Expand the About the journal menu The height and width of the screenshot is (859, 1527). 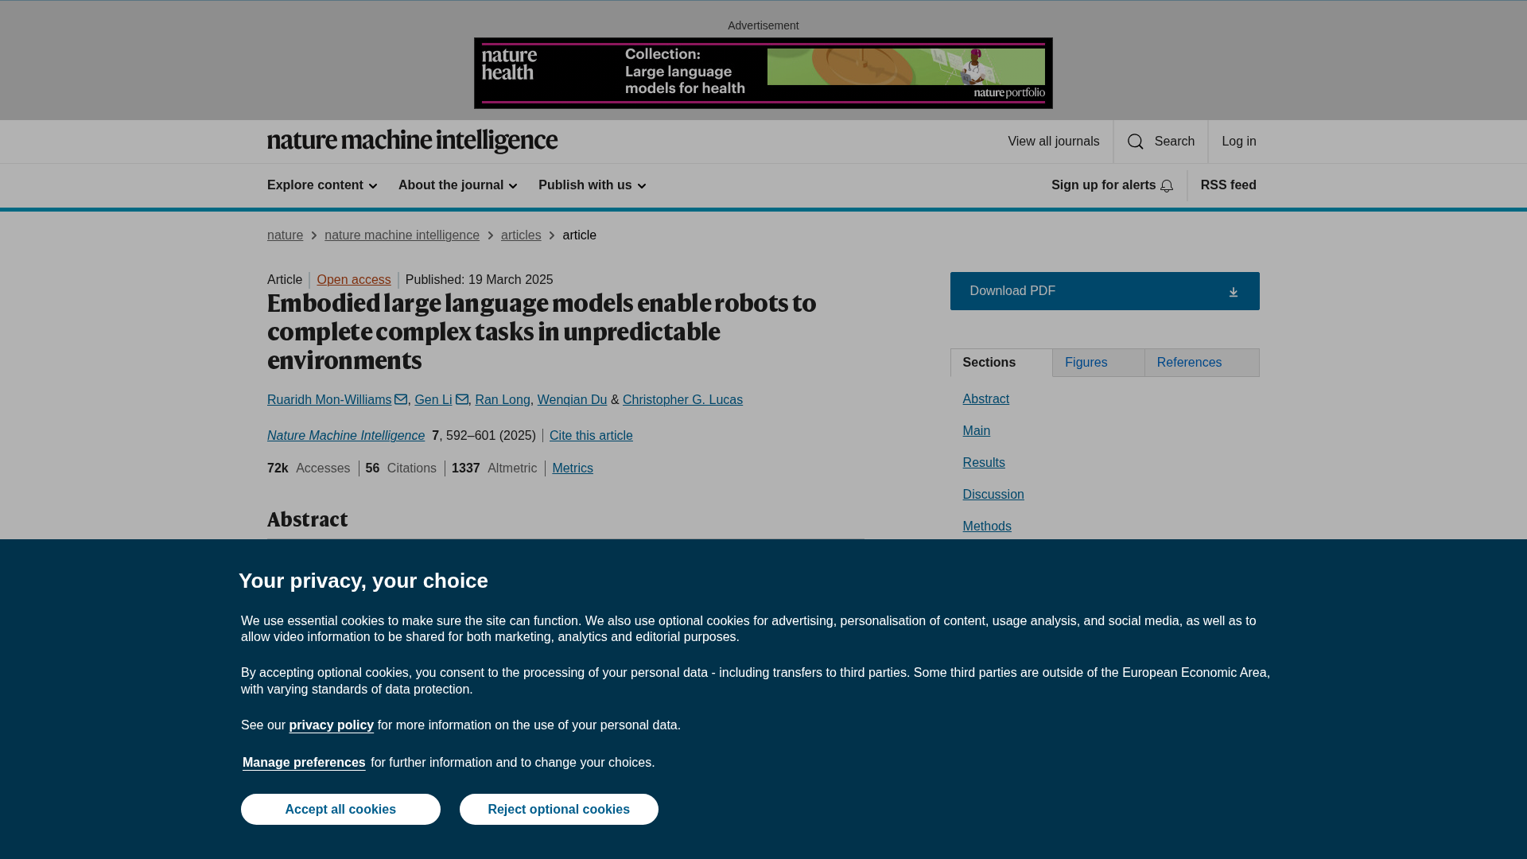pyautogui.click(x=457, y=185)
